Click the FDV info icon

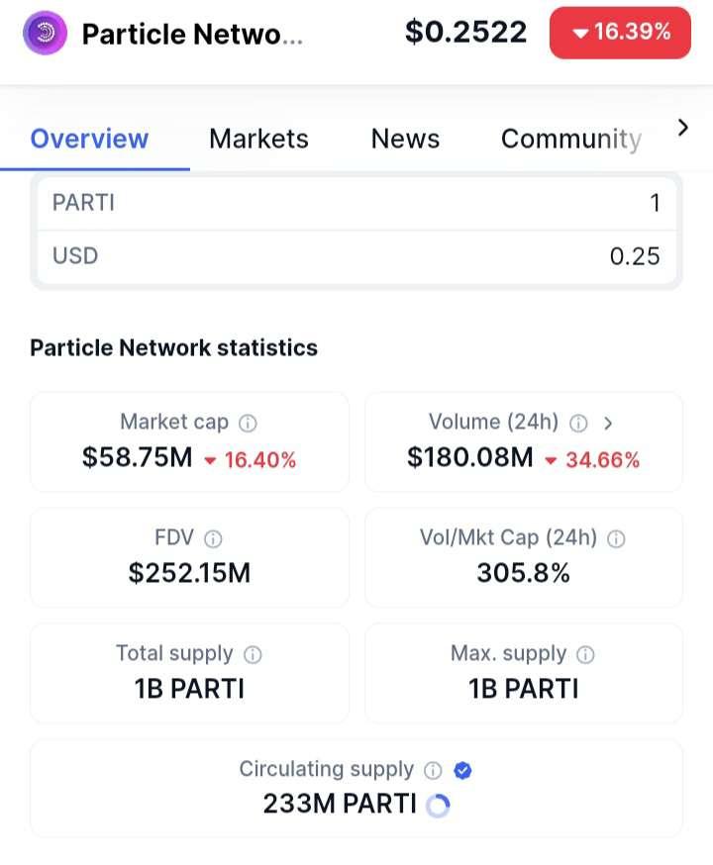(x=213, y=539)
